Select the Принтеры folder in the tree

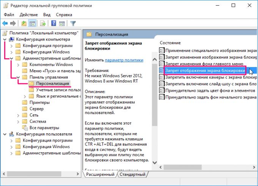(x=39, y=102)
